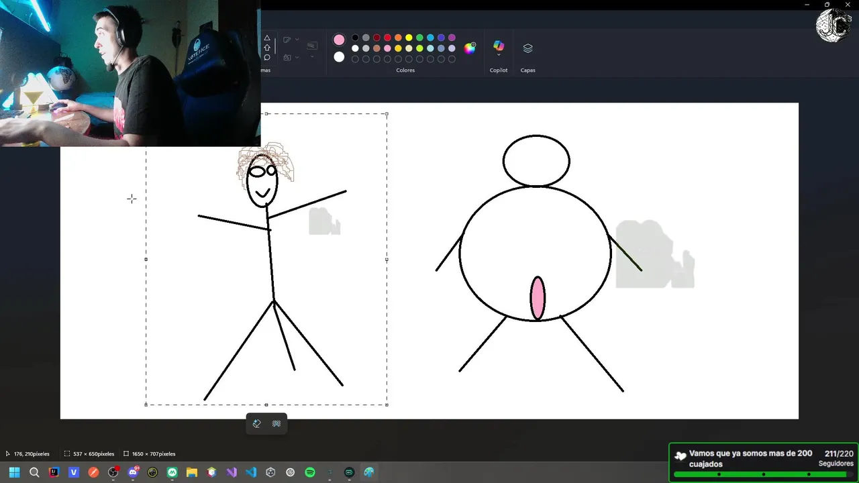
Task: Open File Explorer from the taskbar
Action: tap(192, 472)
